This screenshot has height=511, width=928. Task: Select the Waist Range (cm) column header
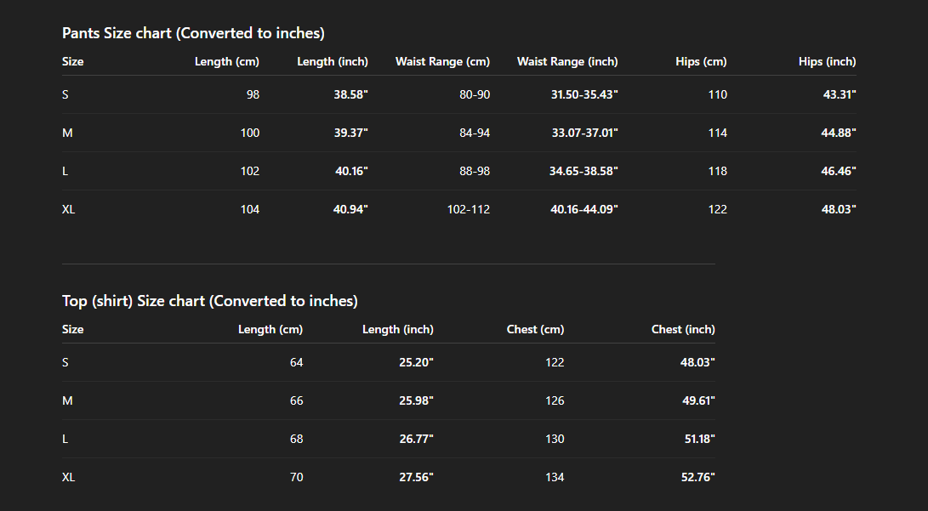click(x=442, y=62)
